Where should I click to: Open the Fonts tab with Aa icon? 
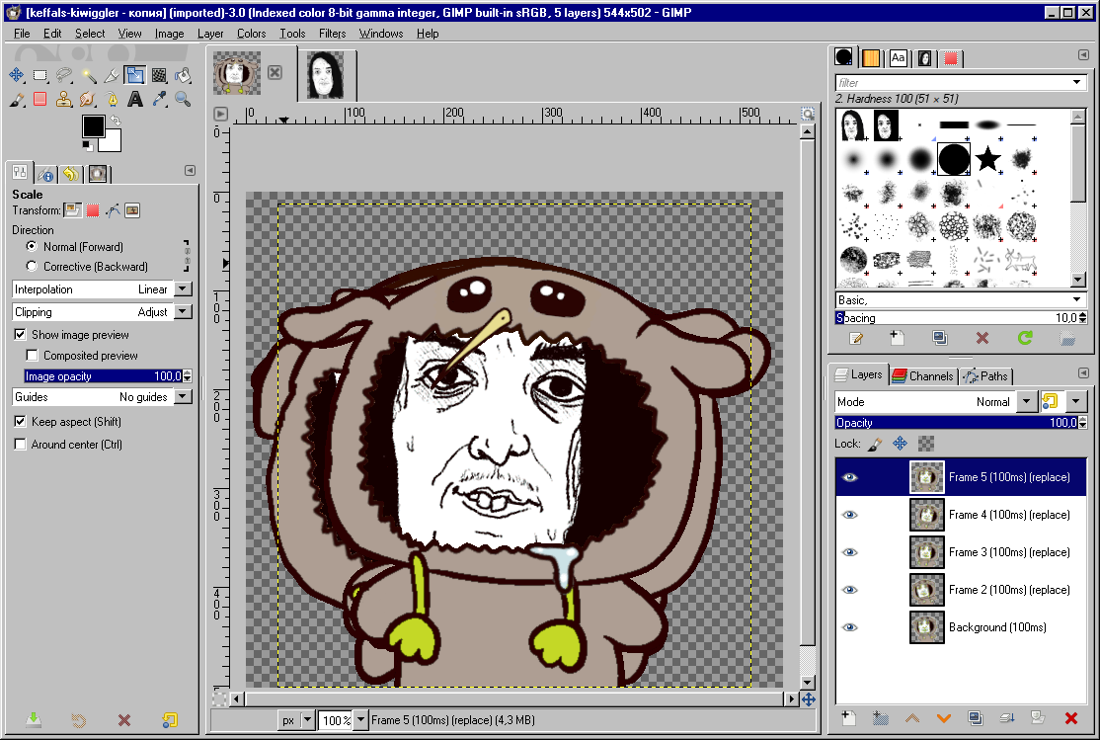[x=898, y=58]
